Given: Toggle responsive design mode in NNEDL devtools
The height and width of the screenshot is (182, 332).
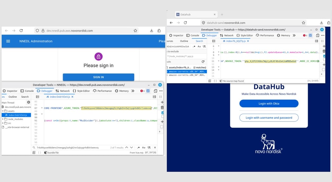Looking at the screenshot, I should click(x=155, y=91).
